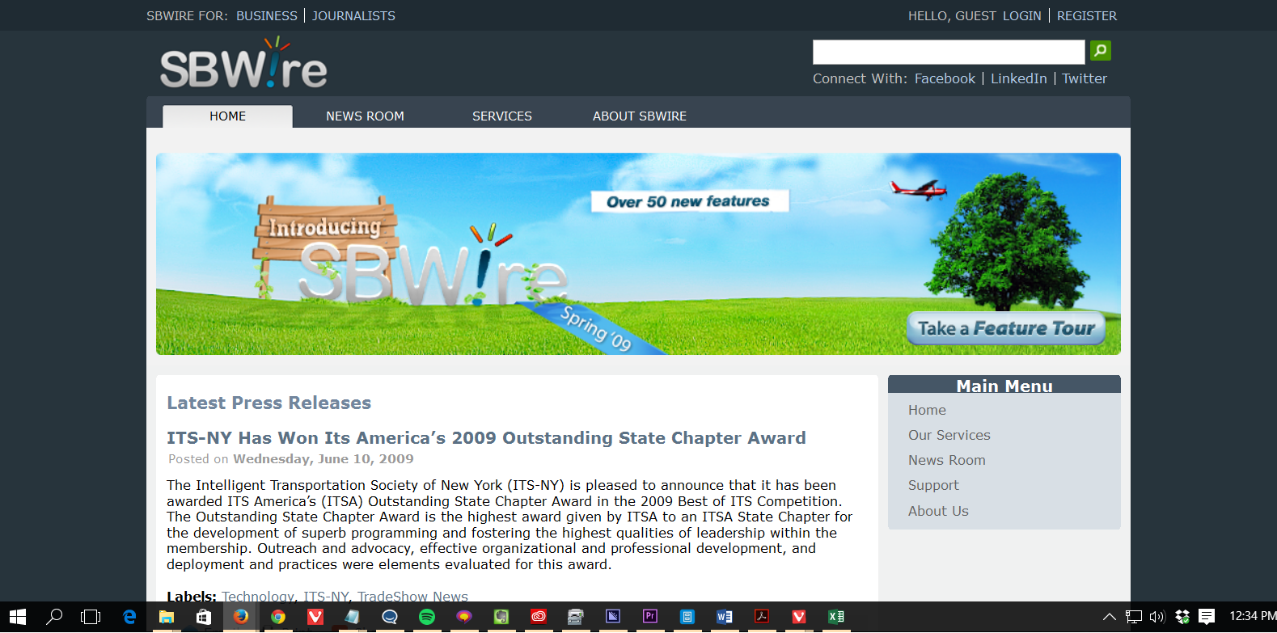Screen dimensions: 1277x633
Task: Click the Take a Feature Tour button
Action: (x=1006, y=328)
